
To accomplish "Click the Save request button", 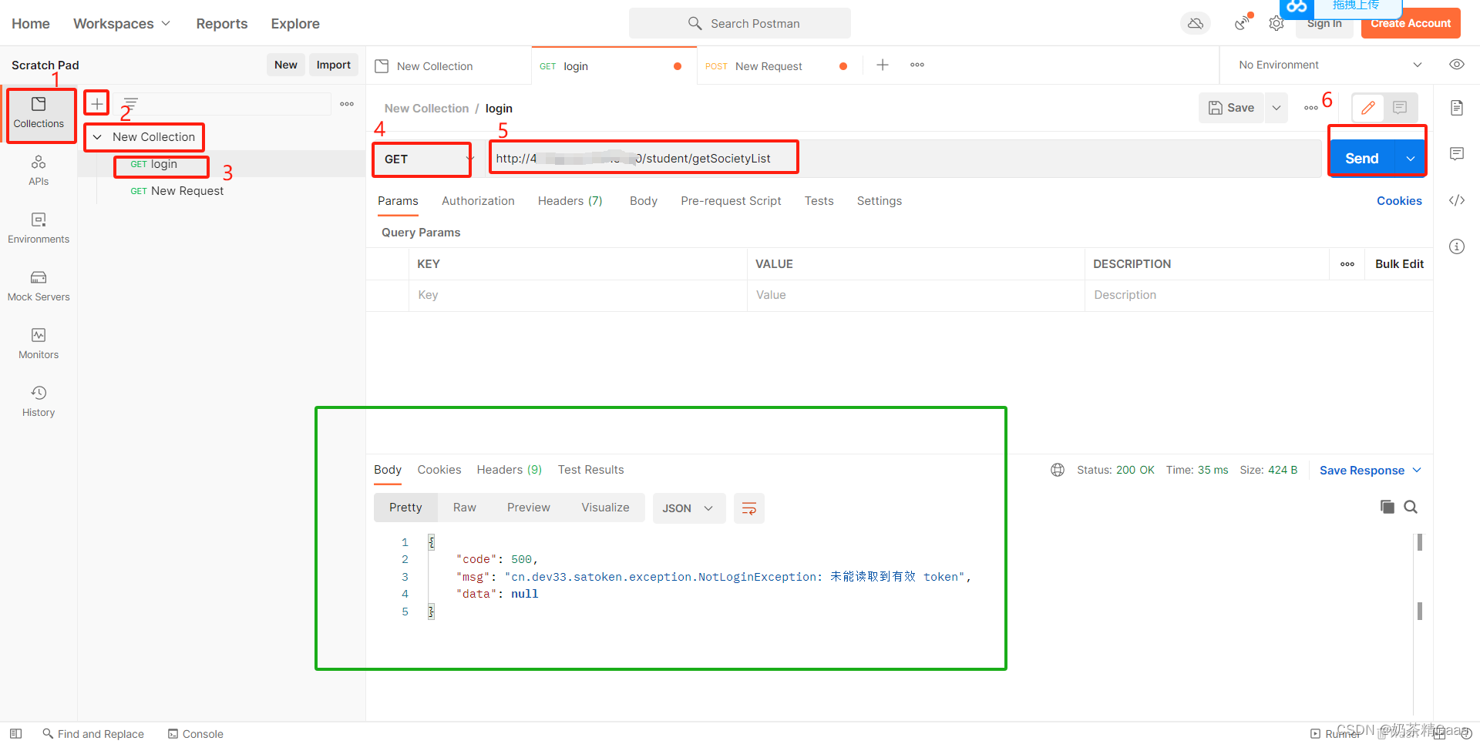I will click(1232, 108).
